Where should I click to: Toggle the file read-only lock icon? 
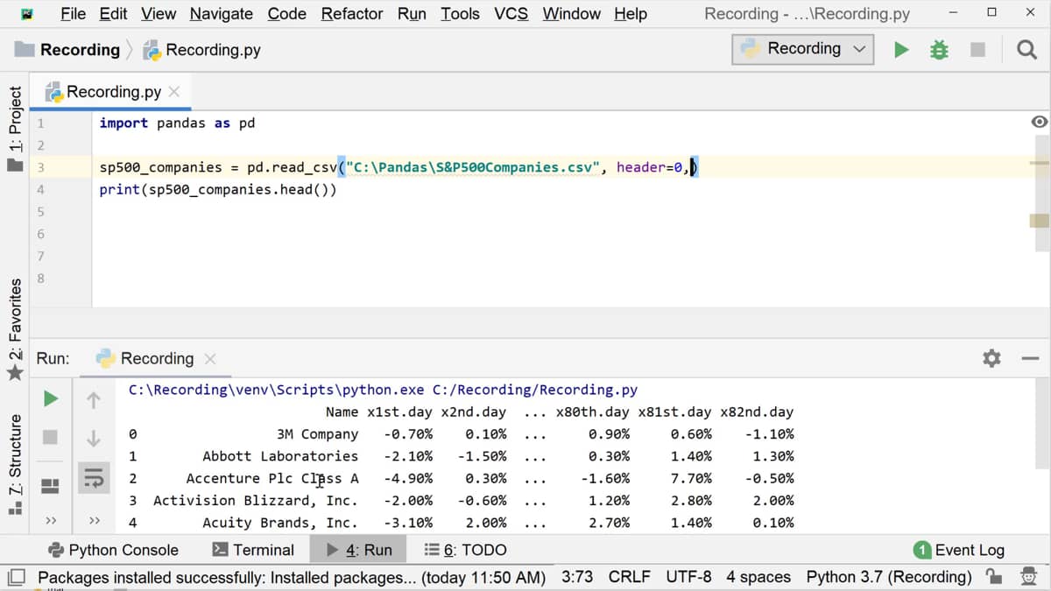click(x=994, y=576)
